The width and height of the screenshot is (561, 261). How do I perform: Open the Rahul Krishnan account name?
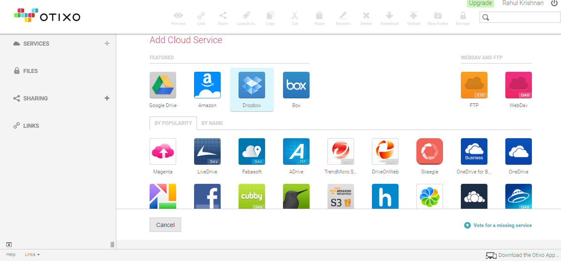(523, 3)
